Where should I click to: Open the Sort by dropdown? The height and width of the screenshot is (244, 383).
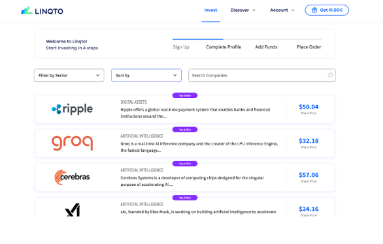(x=146, y=75)
